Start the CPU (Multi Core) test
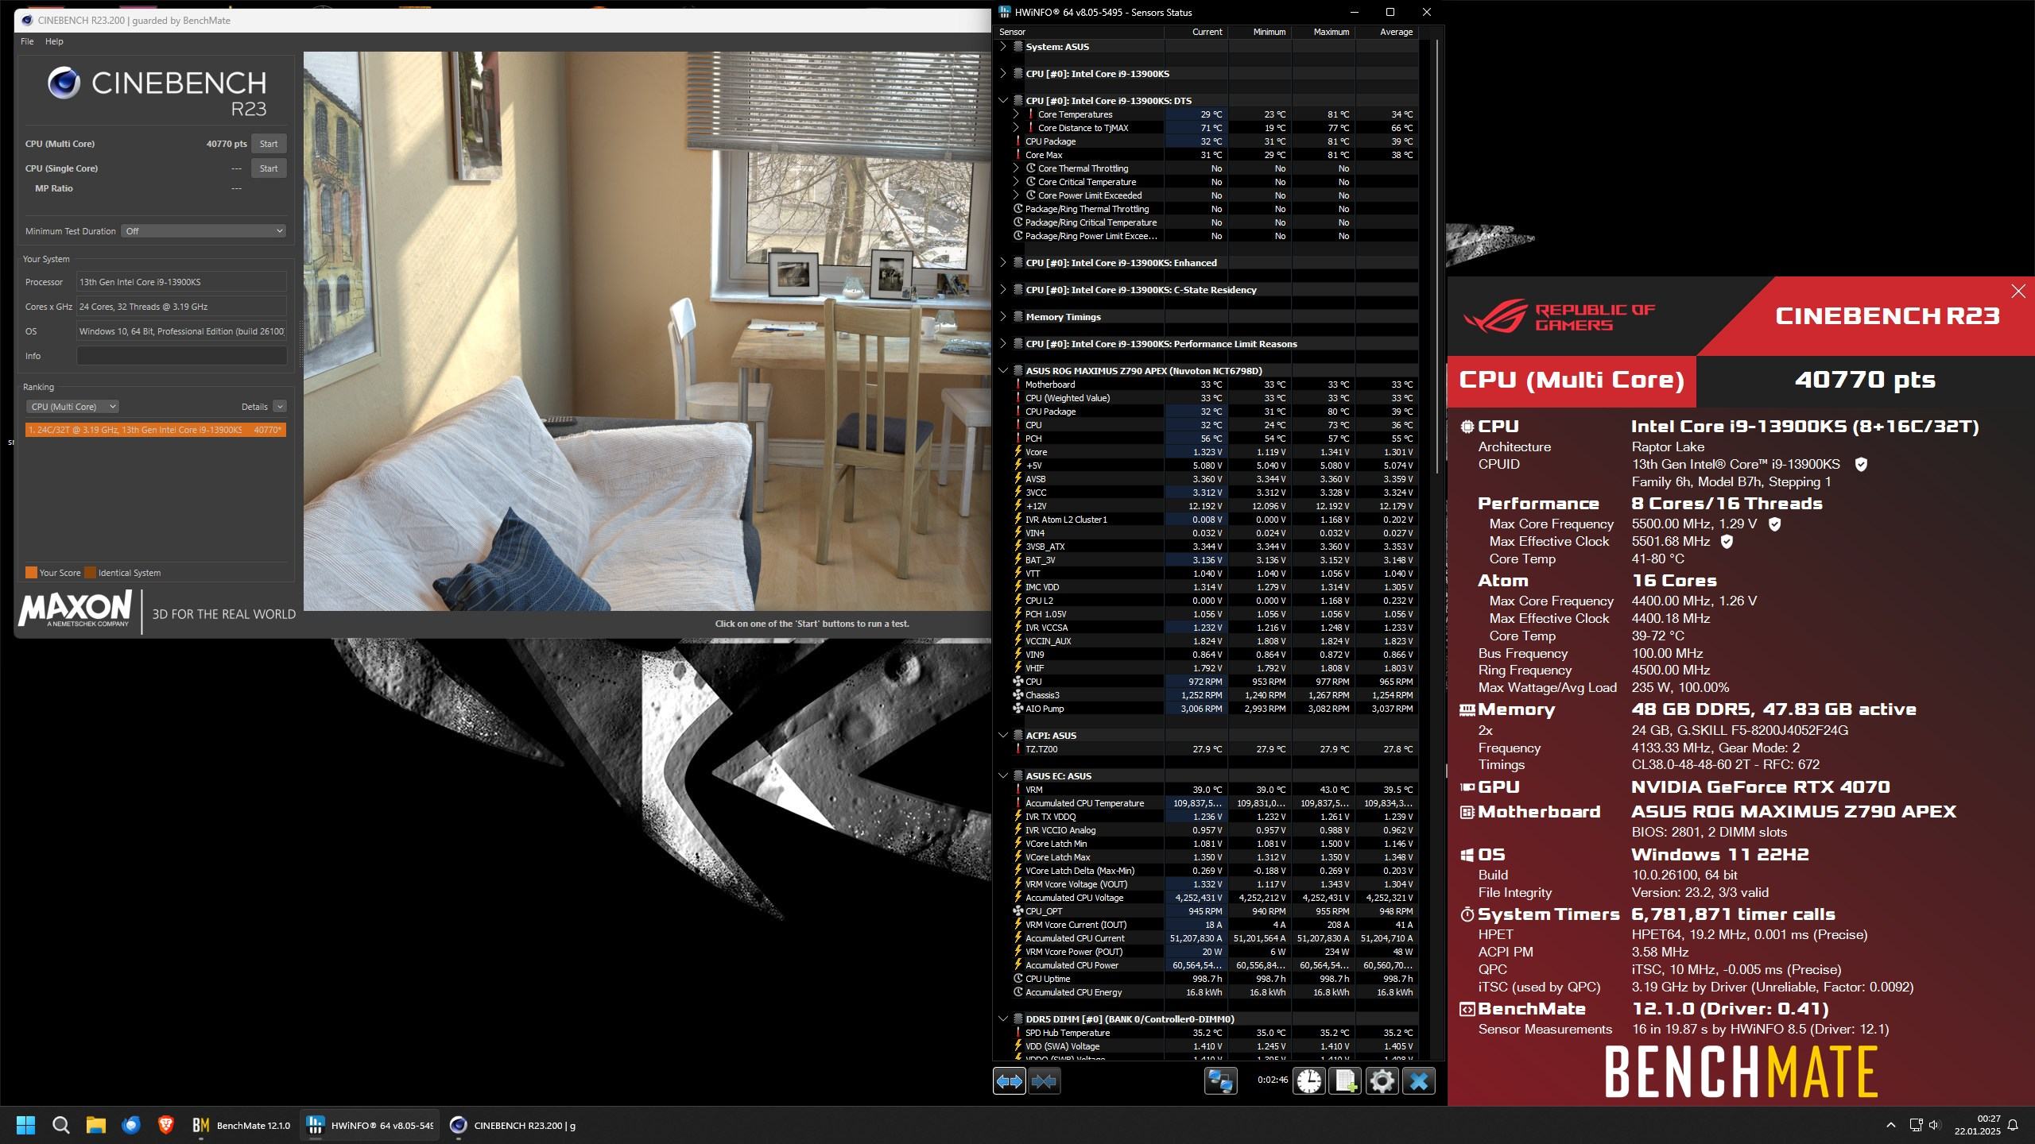 pyautogui.click(x=269, y=144)
